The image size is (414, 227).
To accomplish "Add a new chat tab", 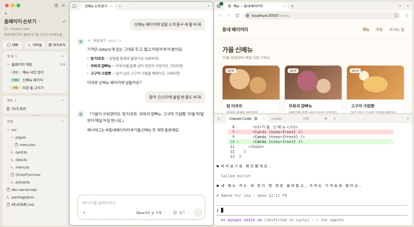I will [120, 6].
